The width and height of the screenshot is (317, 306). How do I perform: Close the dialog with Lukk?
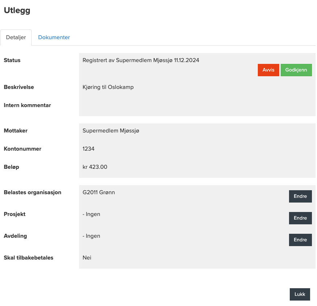click(x=300, y=294)
